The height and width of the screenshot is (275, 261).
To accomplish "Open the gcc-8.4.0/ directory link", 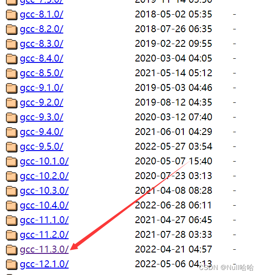I will [42, 59].
